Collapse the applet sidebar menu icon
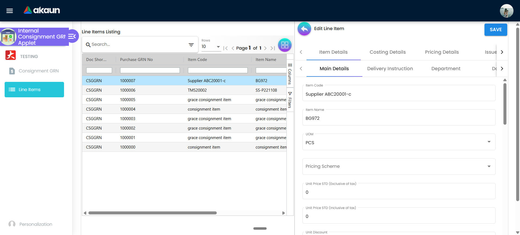The width and height of the screenshot is (520, 235). pyautogui.click(x=72, y=36)
